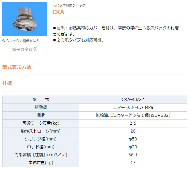191x169 pixels.
Task: Select the 無給油またはタービン油１種(ISOVG32) value
Action: pos(133,115)
